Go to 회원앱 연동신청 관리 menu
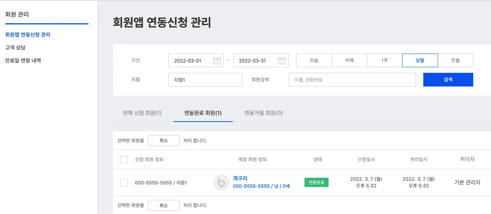The height and width of the screenshot is (214, 491). tap(28, 35)
